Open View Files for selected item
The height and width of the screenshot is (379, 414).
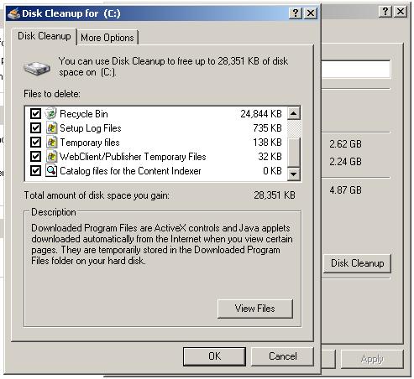[x=255, y=309]
